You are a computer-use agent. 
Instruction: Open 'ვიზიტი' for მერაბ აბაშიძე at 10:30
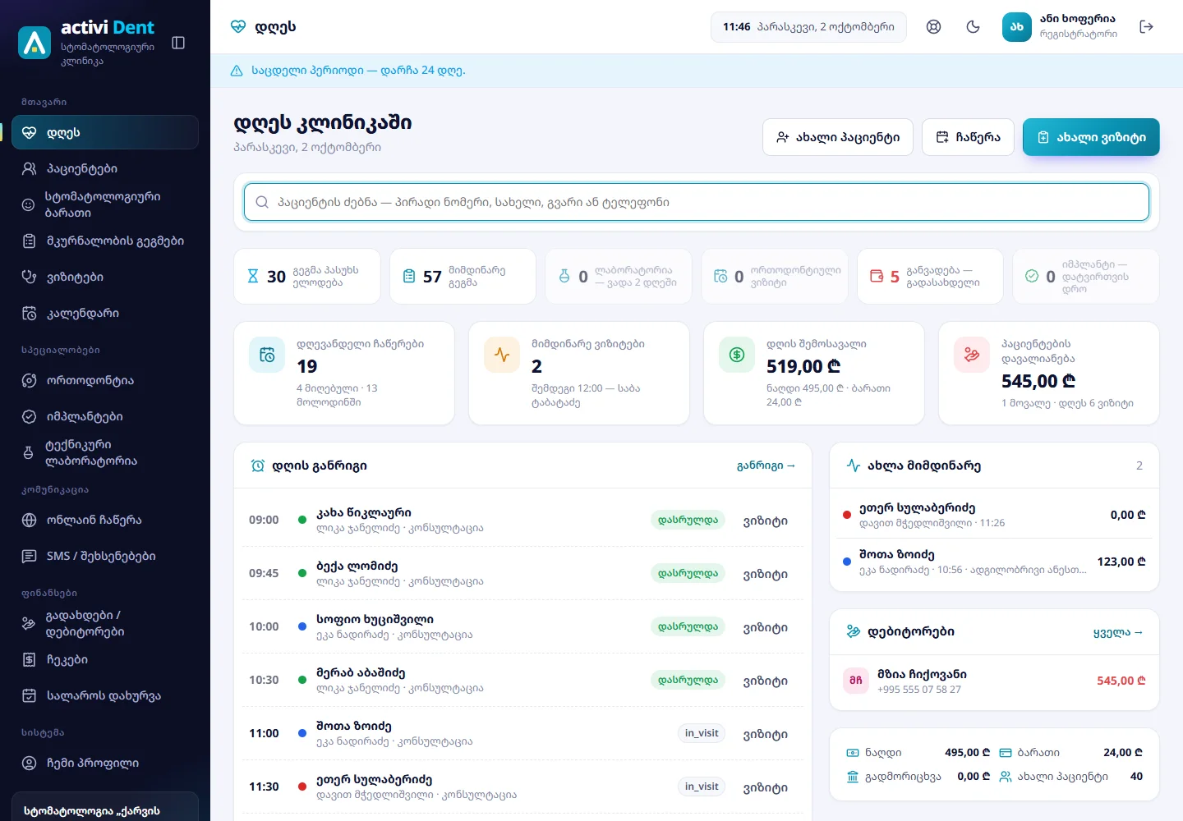click(766, 681)
